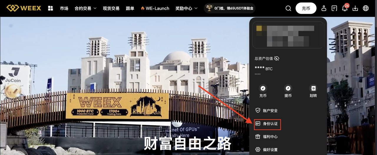Open the apps grid menu icon
Image resolution: width=377 pixels, height=155 pixels.
coord(51,8)
